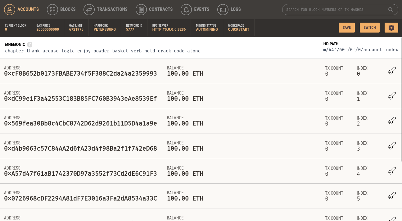Select address 0xA57d47f61aB1742370D97a3552f73Cd2dE6C91F3
The width and height of the screenshot is (402, 221).
point(80,174)
